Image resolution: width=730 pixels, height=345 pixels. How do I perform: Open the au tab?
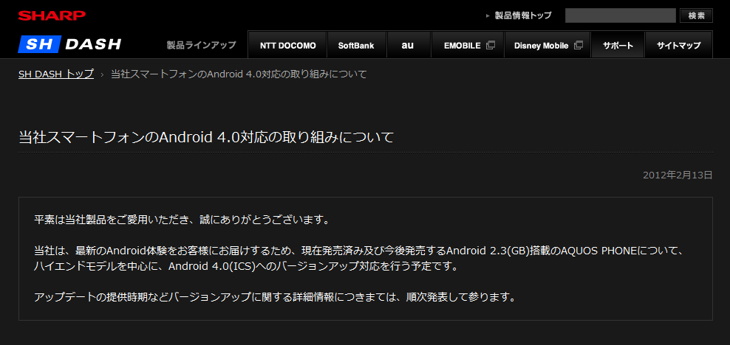[x=408, y=45]
